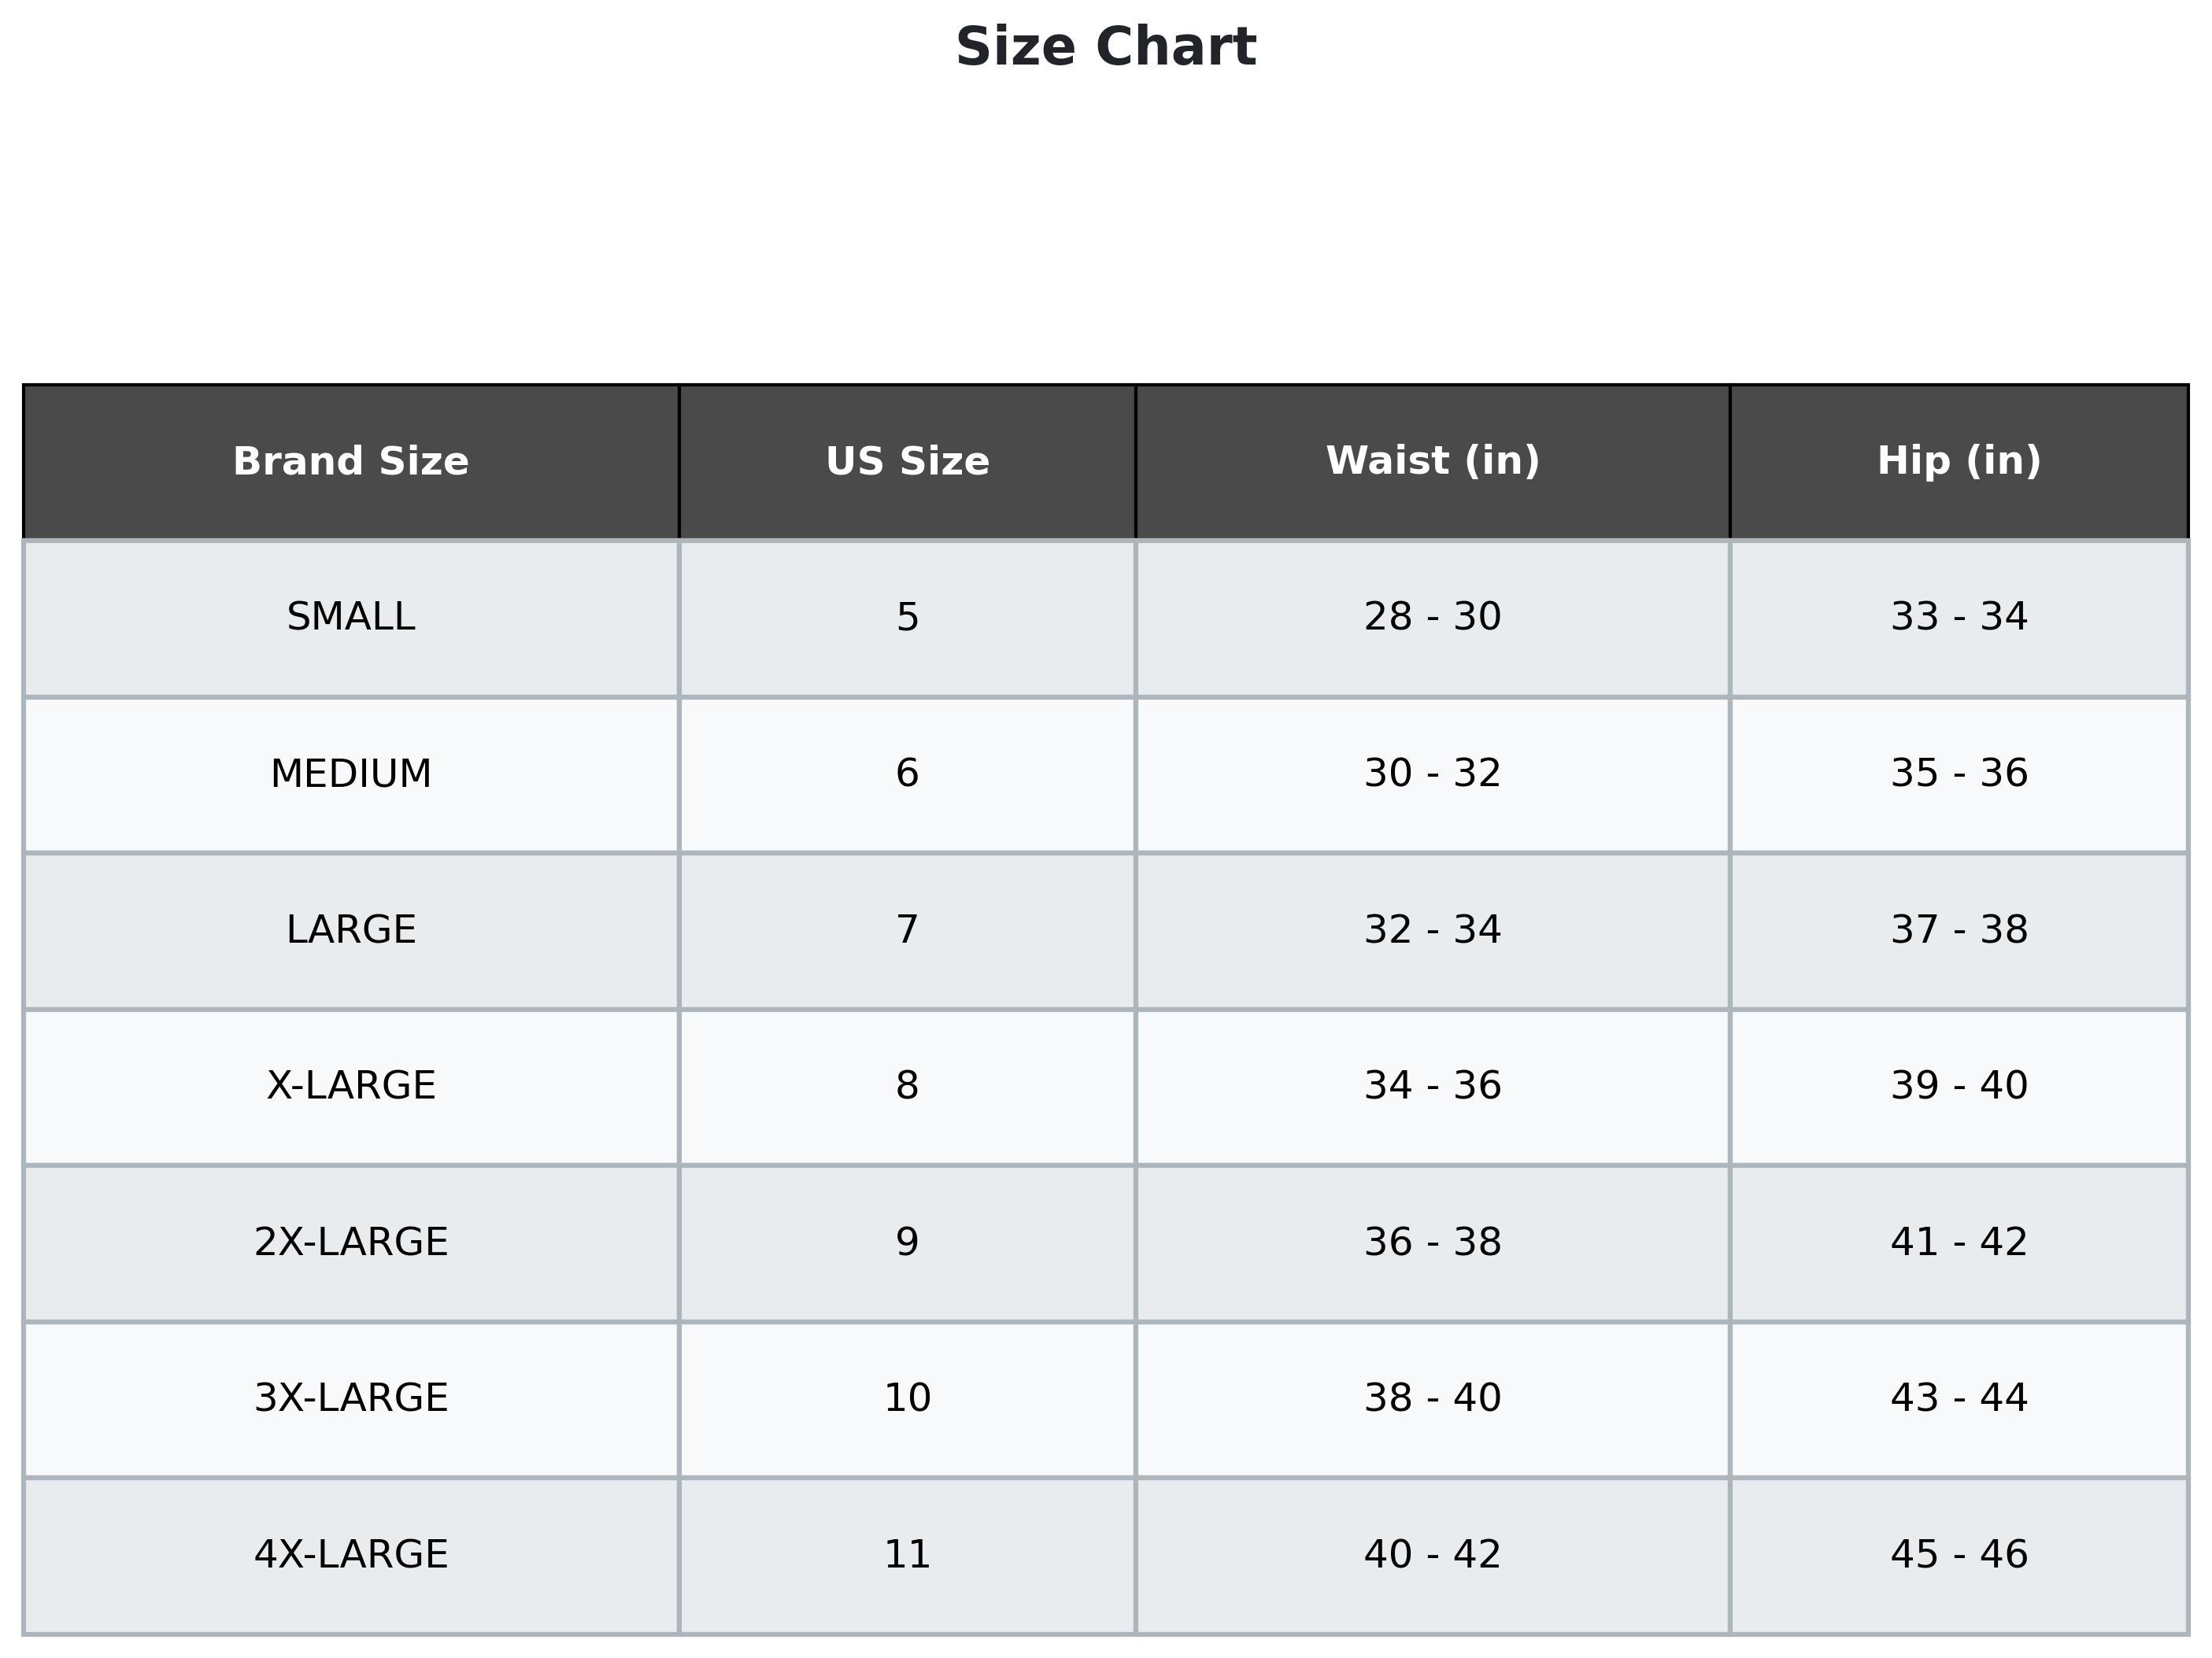Image resolution: width=2212 pixels, height=1658 pixels.
Task: Click the Waist (in) column header
Action: pyautogui.click(x=1432, y=462)
